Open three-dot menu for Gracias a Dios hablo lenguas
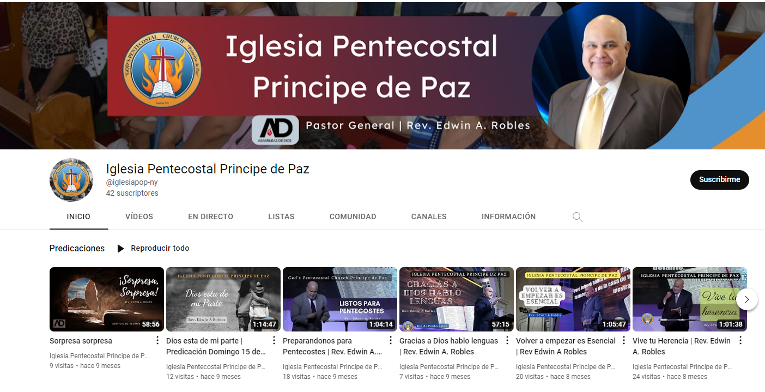Viewport: 765px width, 392px height. (x=507, y=341)
